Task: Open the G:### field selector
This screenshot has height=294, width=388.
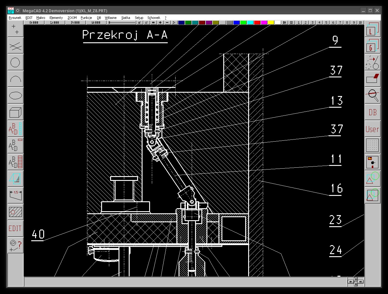Action: (34, 22)
